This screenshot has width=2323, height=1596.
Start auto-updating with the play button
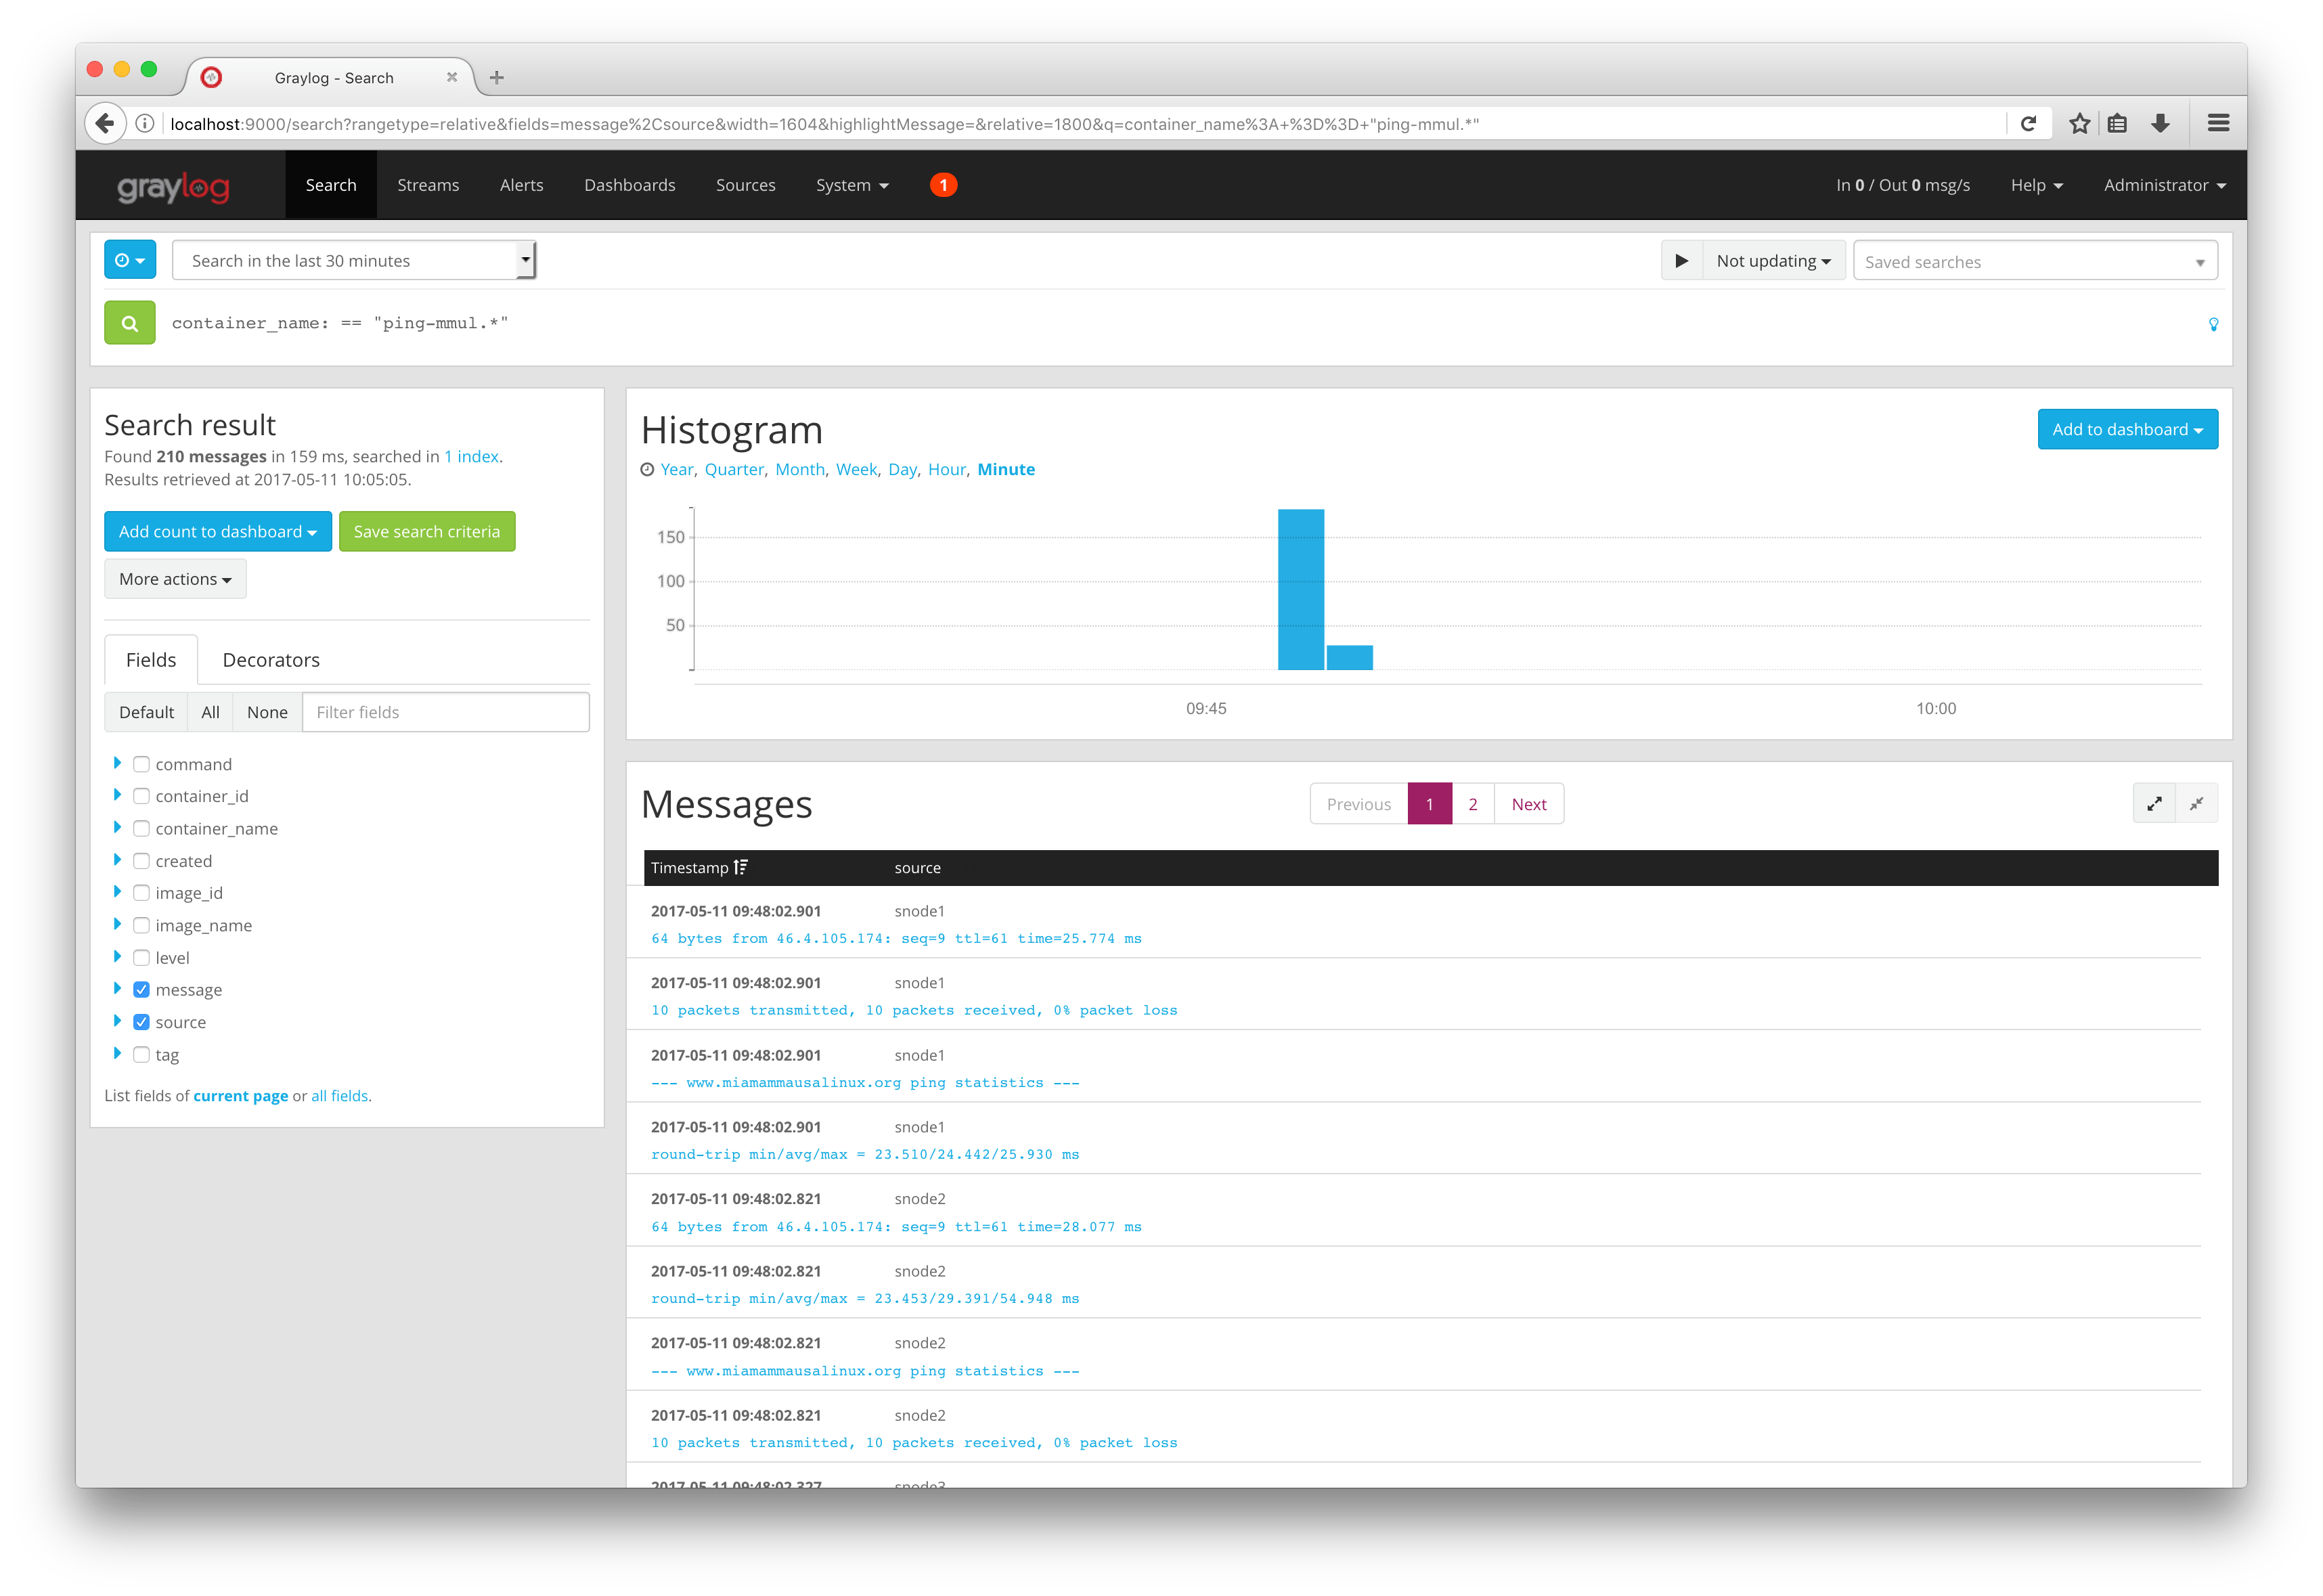(1681, 260)
